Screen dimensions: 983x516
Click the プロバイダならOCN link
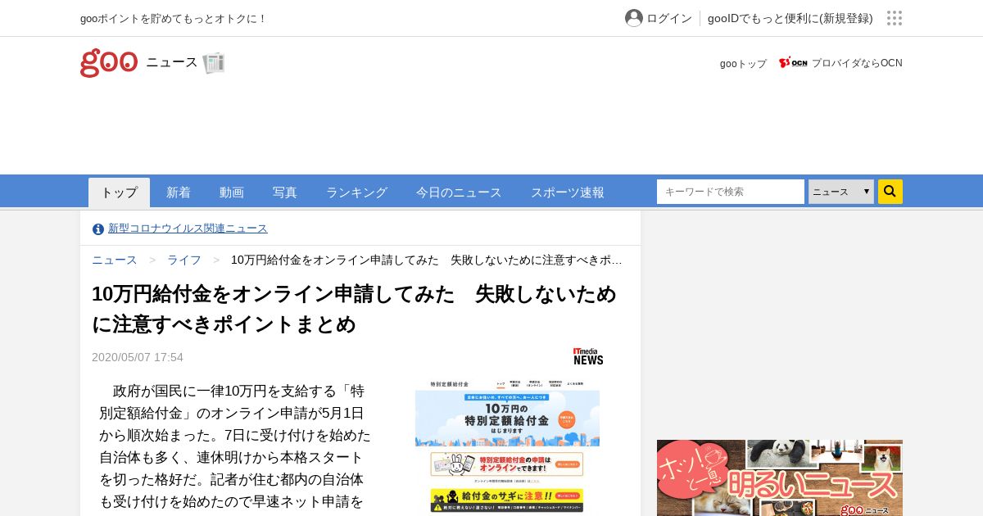(857, 63)
